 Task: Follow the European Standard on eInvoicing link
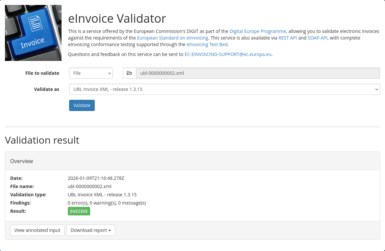tap(172, 38)
